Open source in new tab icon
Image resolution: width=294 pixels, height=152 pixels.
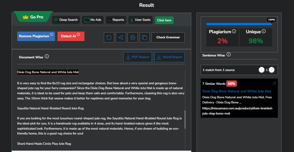pyautogui.click(x=274, y=83)
